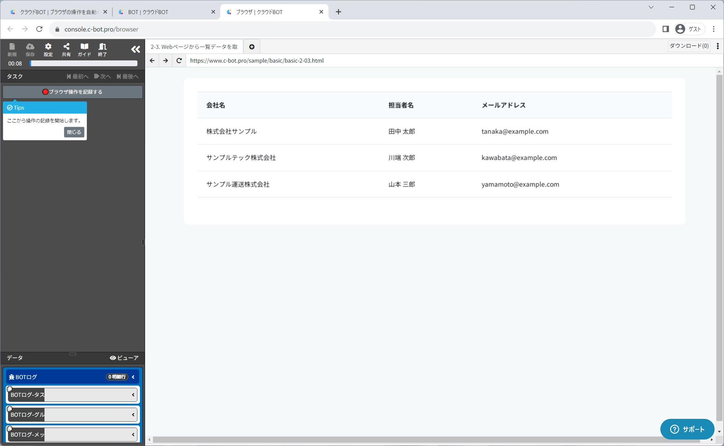724x446 pixels.
Task: Close the Tips popup with 閉じる
Action: point(74,132)
